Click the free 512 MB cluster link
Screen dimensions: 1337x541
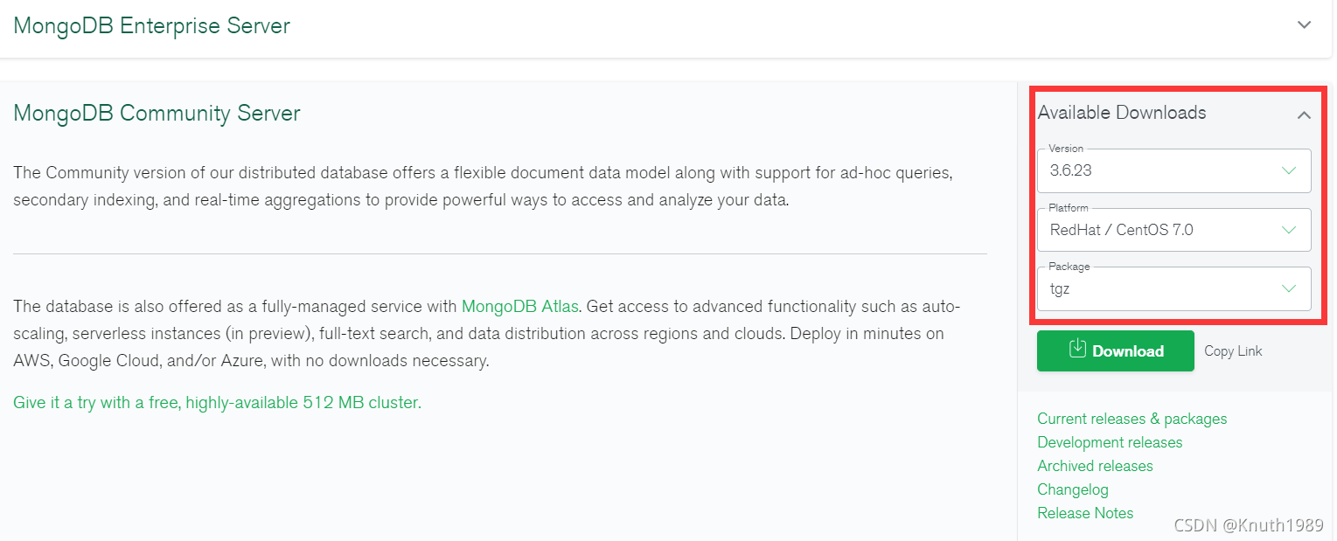[216, 402]
